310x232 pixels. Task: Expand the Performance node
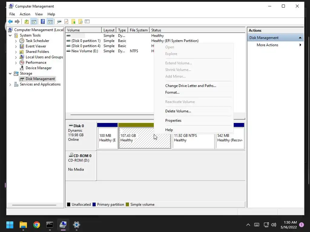pos(16,63)
